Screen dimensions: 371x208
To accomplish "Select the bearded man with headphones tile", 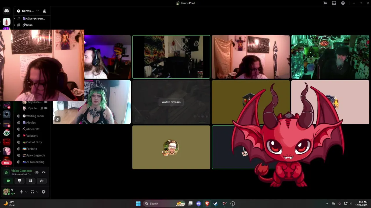I will tap(107, 57).
